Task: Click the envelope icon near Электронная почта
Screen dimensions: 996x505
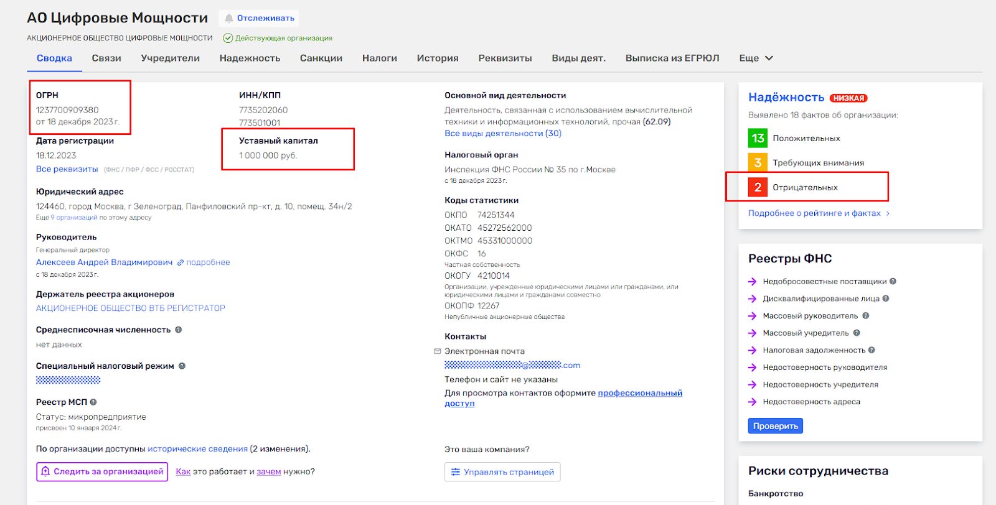Action: 437,351
